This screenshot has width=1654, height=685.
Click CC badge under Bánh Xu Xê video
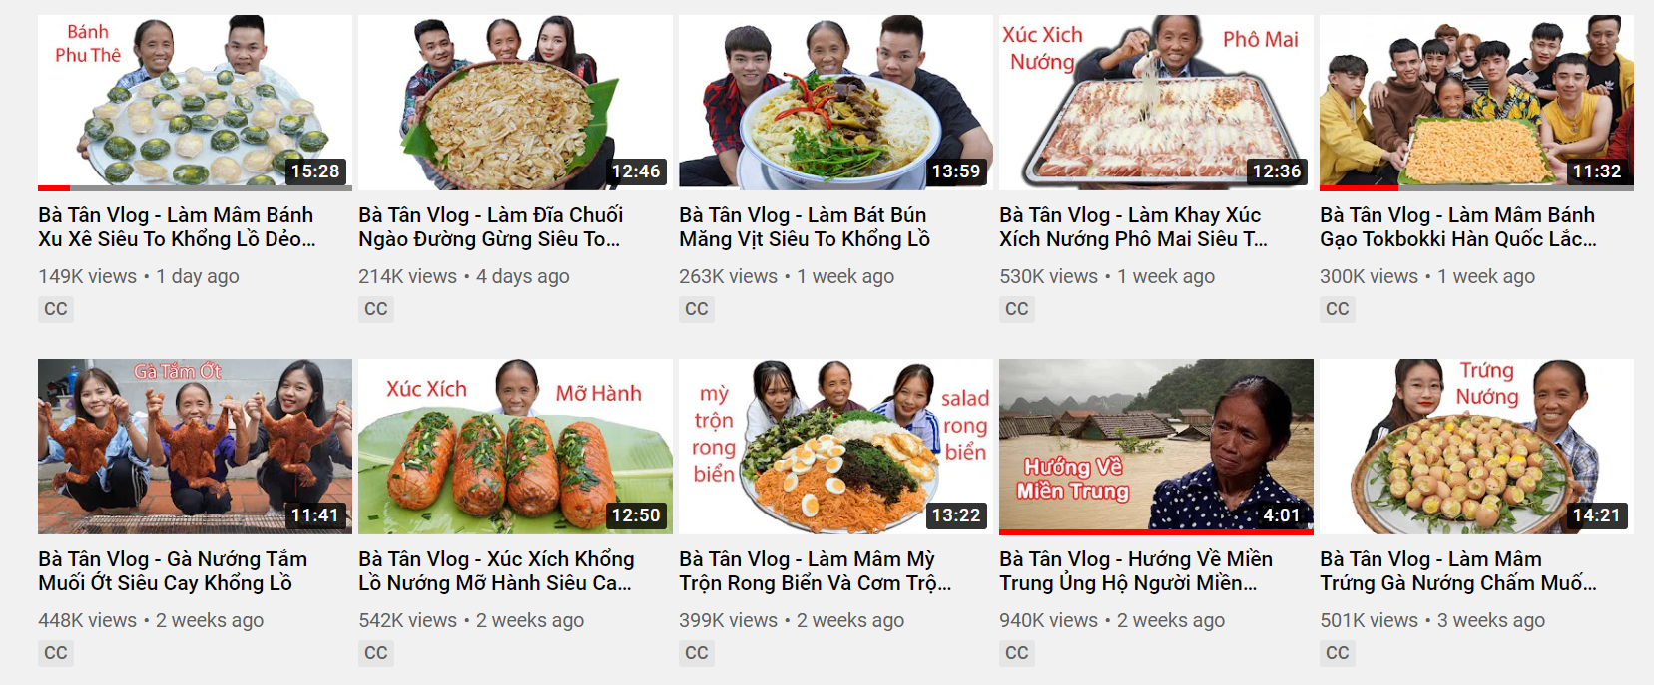[56, 309]
